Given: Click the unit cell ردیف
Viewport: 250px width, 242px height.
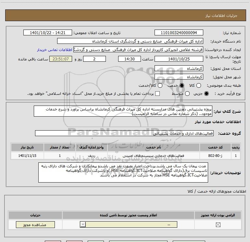Looking at the screenshot, I should pyautogui.click(x=92, y=156).
